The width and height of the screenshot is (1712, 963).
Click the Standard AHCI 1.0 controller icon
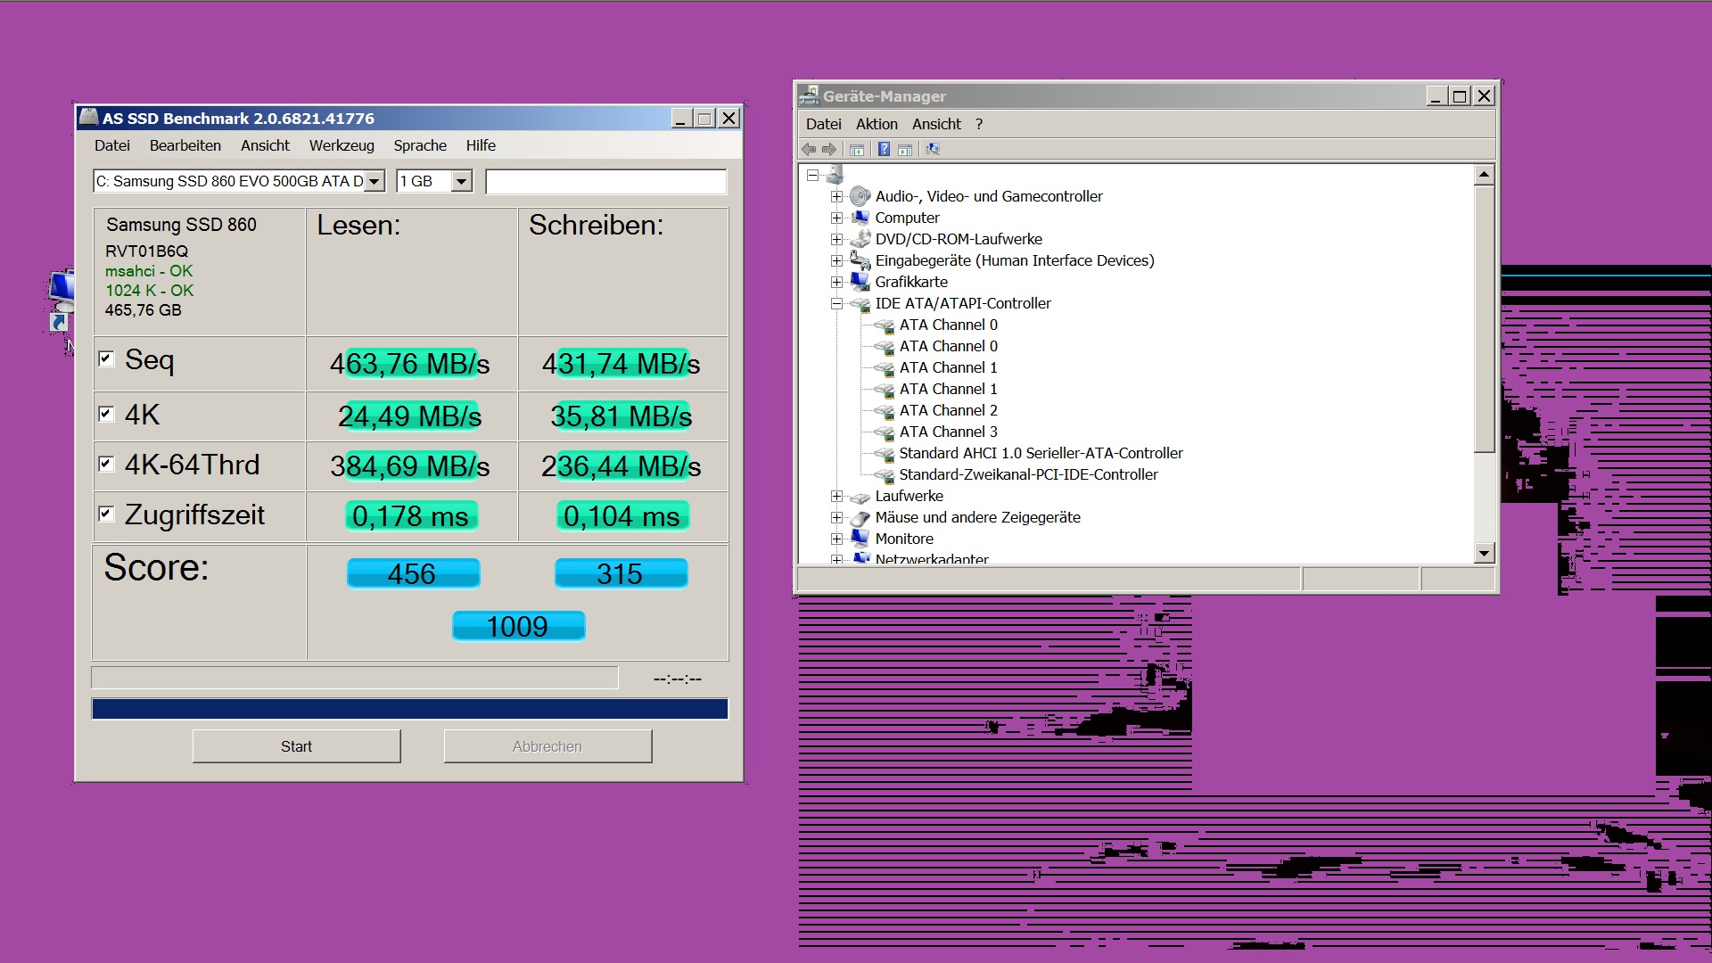click(884, 454)
